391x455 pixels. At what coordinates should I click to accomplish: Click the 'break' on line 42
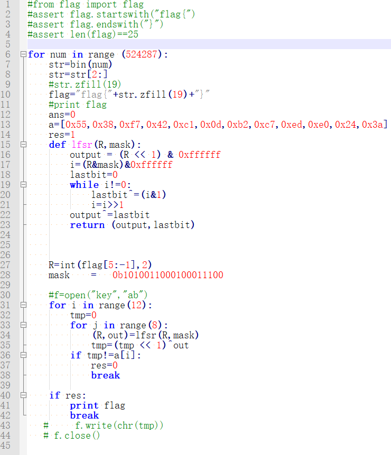point(84,415)
